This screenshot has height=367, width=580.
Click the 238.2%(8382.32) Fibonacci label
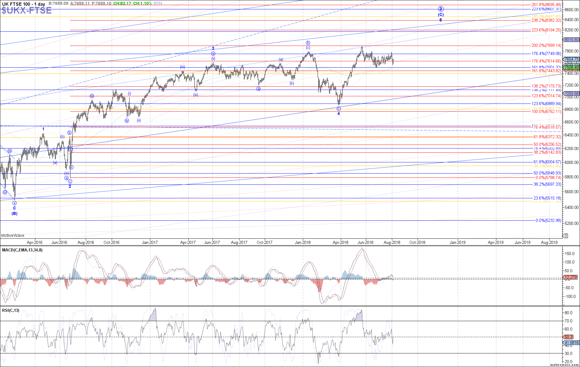(x=546, y=21)
